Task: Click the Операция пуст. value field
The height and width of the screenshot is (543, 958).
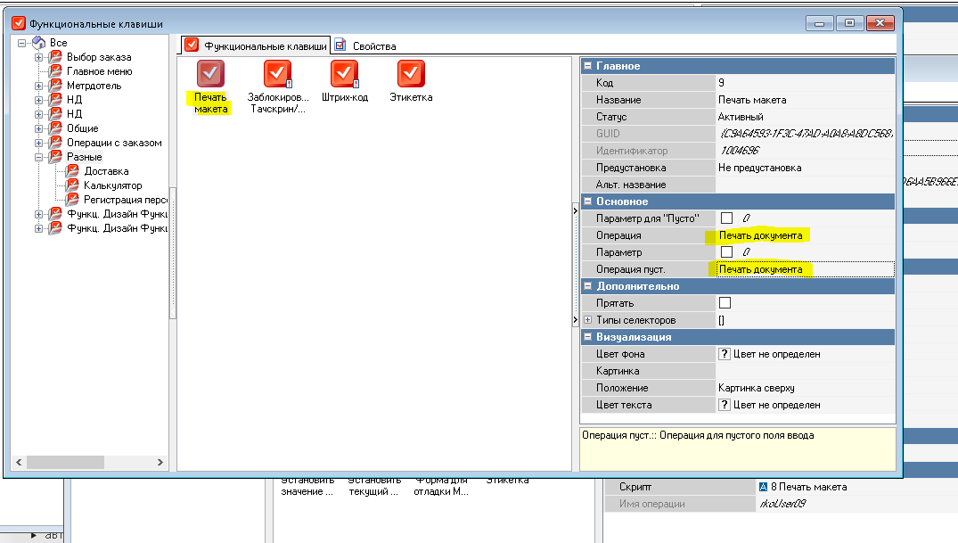Action: pos(804,269)
